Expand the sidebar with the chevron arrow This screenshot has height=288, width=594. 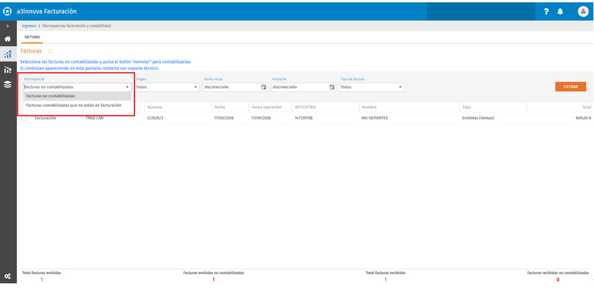[8, 26]
